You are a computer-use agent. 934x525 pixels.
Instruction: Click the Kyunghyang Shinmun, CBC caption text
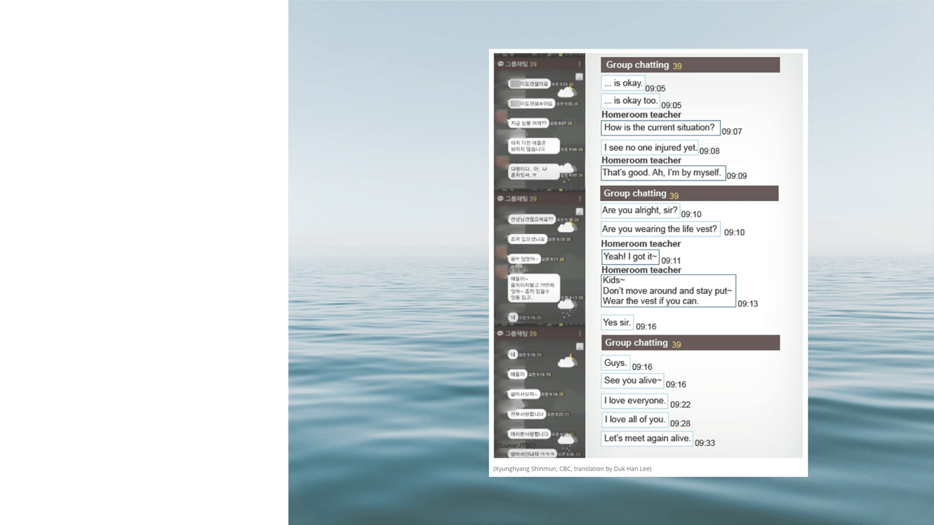tap(572, 469)
